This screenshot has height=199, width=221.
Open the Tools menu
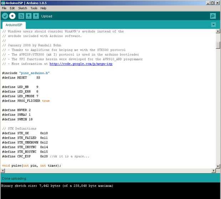(x=34, y=8)
